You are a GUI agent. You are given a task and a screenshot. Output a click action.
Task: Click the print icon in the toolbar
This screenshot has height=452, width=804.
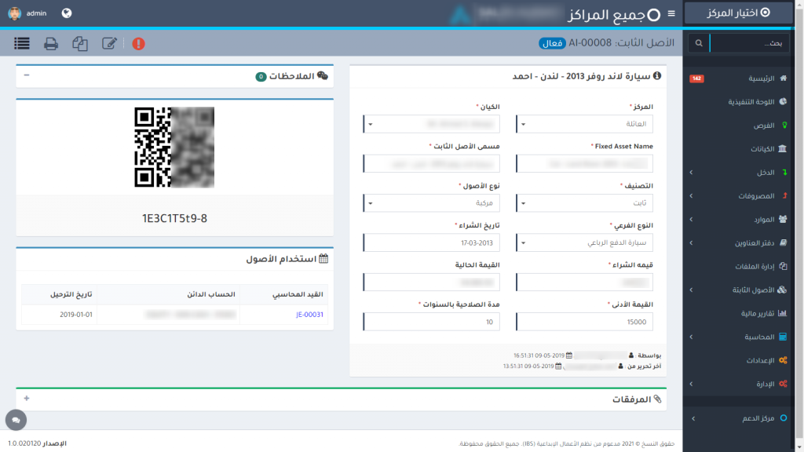51,44
